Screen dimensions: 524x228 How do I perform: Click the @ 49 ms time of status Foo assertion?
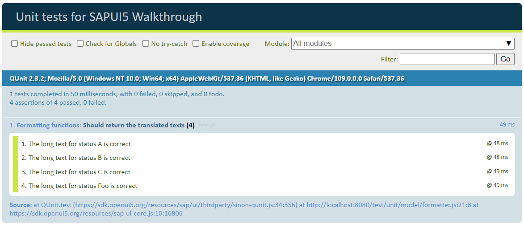498,185
